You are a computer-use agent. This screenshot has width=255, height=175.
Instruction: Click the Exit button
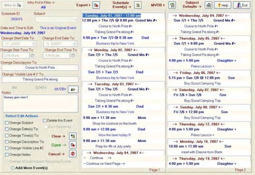pos(242,5)
